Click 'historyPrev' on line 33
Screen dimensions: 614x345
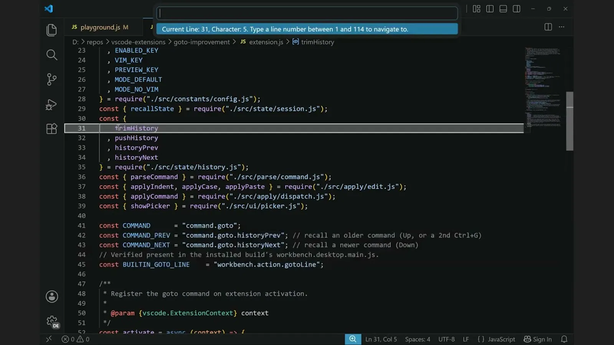[x=136, y=148]
